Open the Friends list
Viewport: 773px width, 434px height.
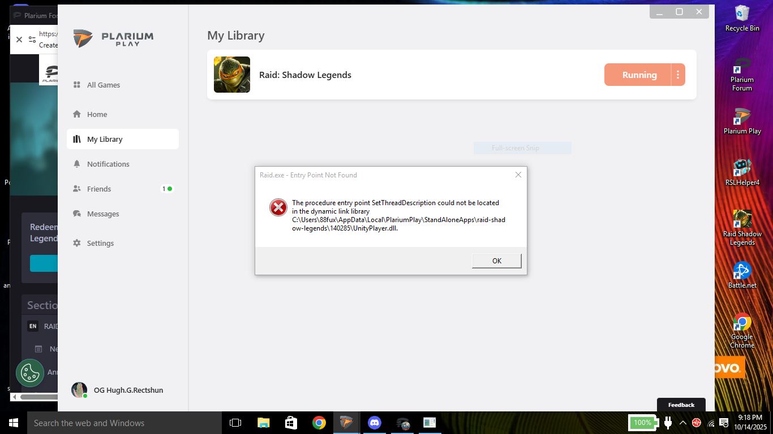click(98, 189)
